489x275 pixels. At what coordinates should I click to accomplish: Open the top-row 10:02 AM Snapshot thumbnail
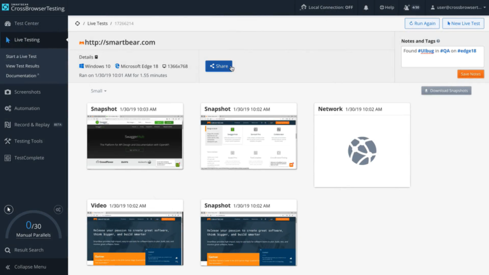click(248, 142)
